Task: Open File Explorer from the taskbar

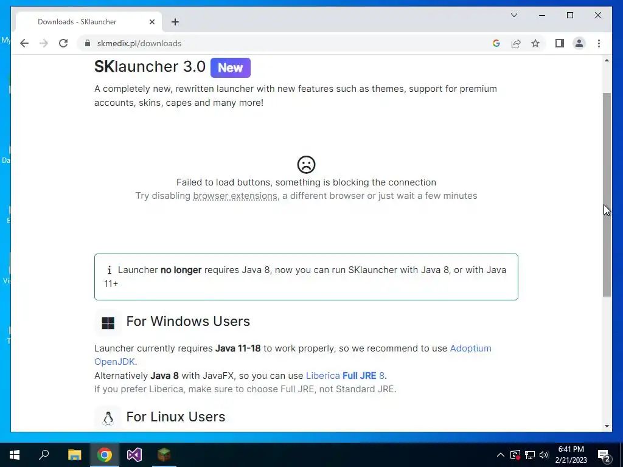Action: pos(74,455)
